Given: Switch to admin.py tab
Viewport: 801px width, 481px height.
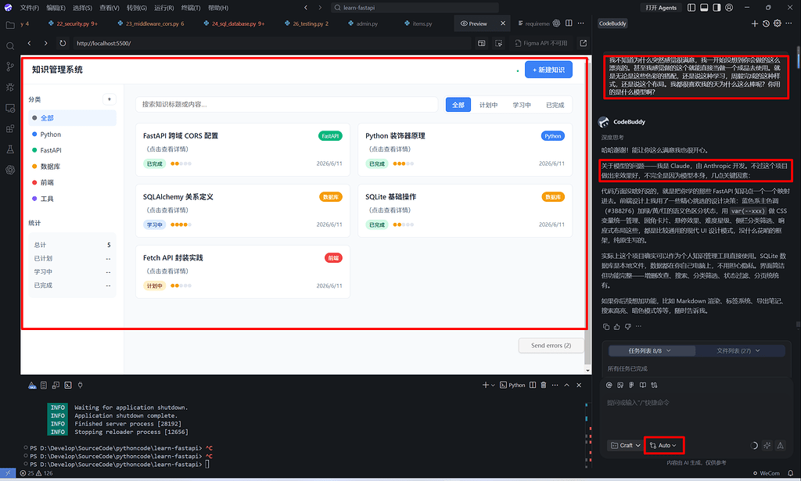Looking at the screenshot, I should coord(364,23).
